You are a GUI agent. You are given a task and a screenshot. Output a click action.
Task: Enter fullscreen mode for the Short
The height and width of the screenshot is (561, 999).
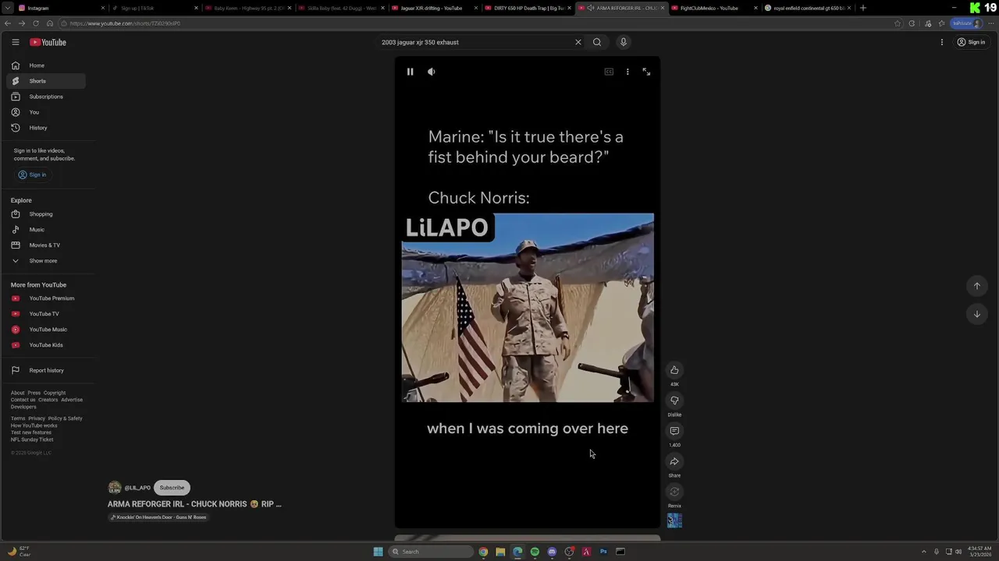(x=646, y=72)
